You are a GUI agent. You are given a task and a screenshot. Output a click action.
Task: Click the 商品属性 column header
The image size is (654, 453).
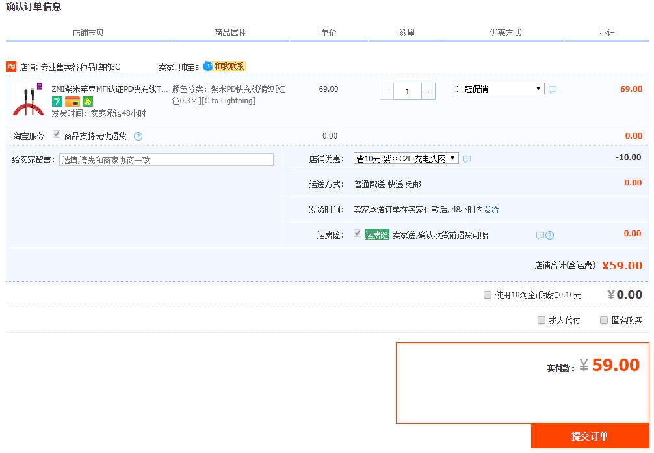[230, 33]
